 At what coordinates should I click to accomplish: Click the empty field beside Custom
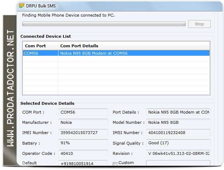coord(178,163)
